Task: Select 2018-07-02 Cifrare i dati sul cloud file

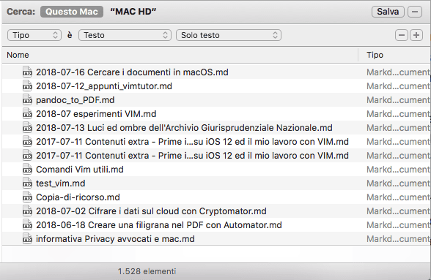Action: coord(215,211)
